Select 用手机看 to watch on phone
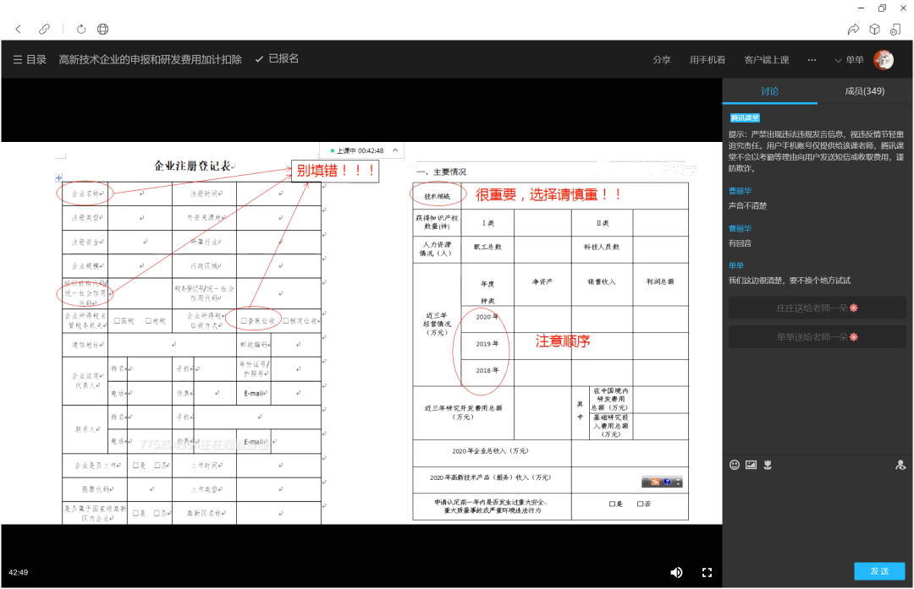This screenshot has width=914, height=589. 707,60
